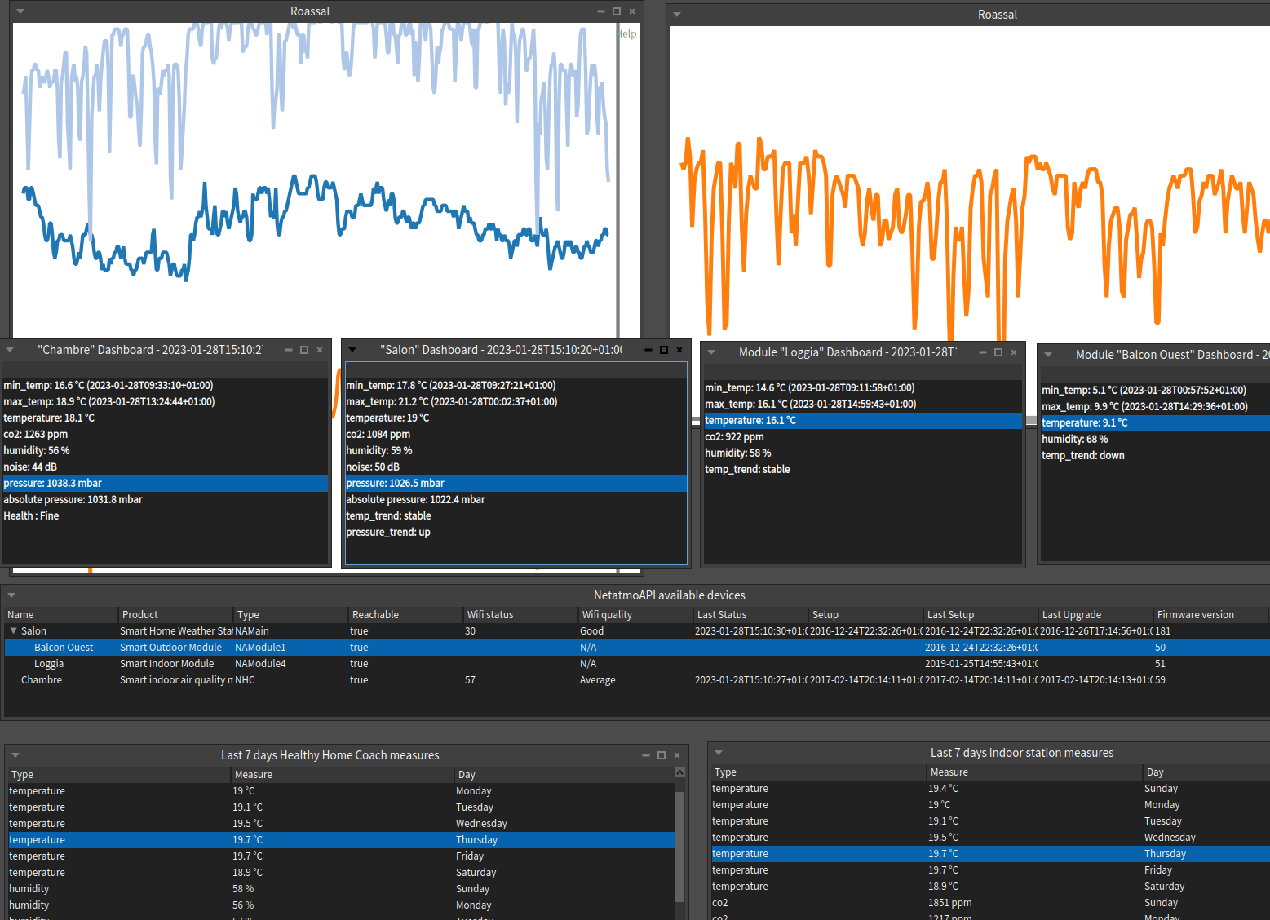The height and width of the screenshot is (920, 1270).
Task: Select the Salon device name
Action: point(33,631)
